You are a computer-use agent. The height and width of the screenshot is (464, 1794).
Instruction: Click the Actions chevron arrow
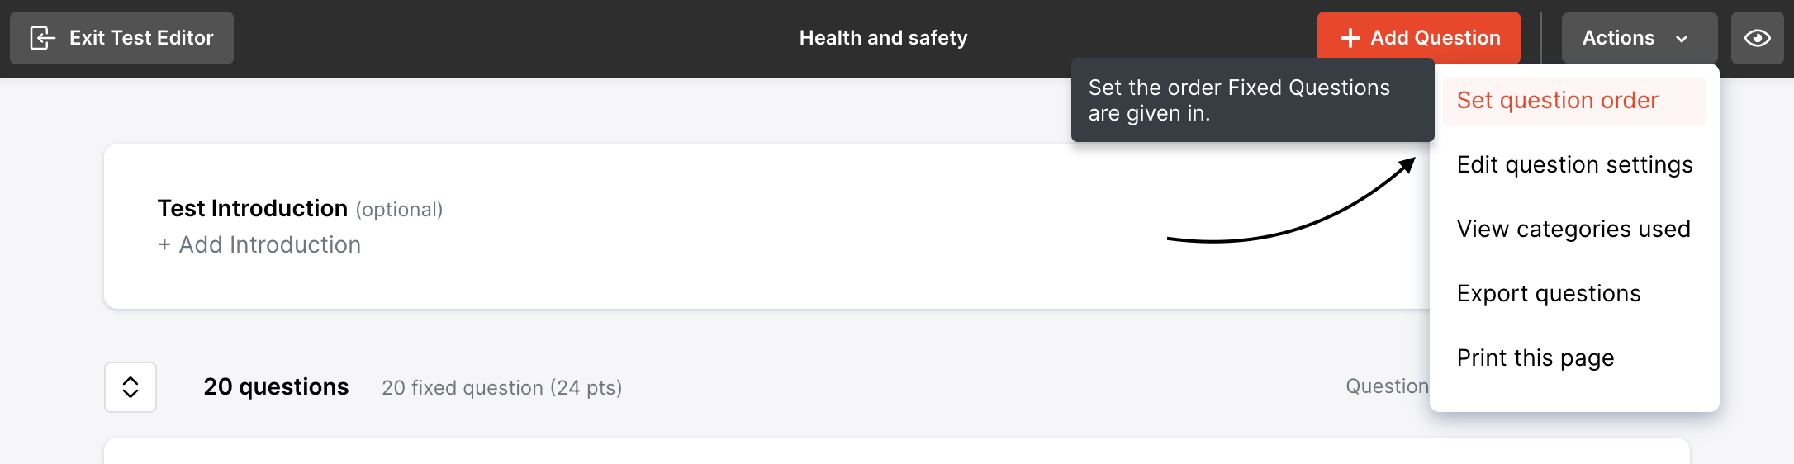coord(1682,39)
